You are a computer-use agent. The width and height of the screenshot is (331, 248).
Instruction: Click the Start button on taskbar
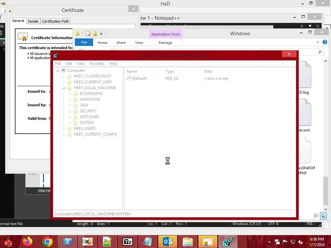[8, 242]
